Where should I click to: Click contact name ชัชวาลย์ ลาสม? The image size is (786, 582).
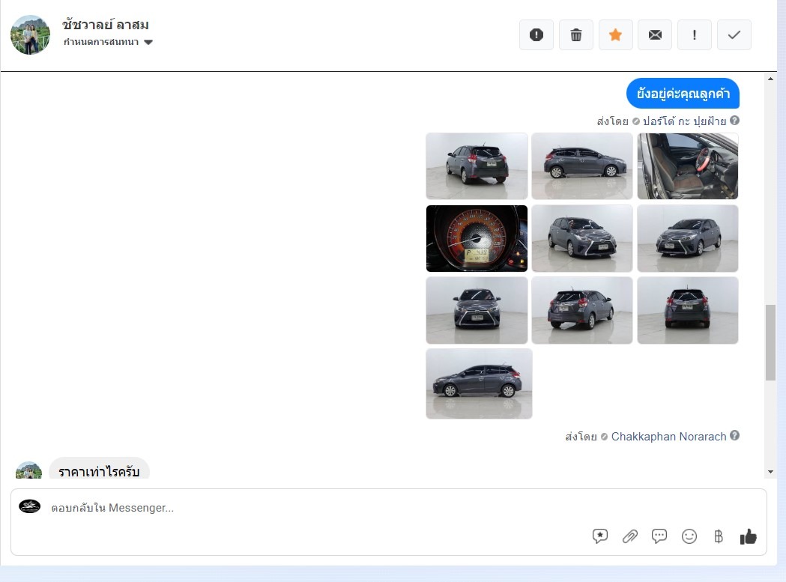[105, 25]
